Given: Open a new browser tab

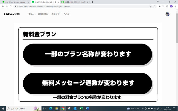Looking at the screenshot, I should 92,2.
